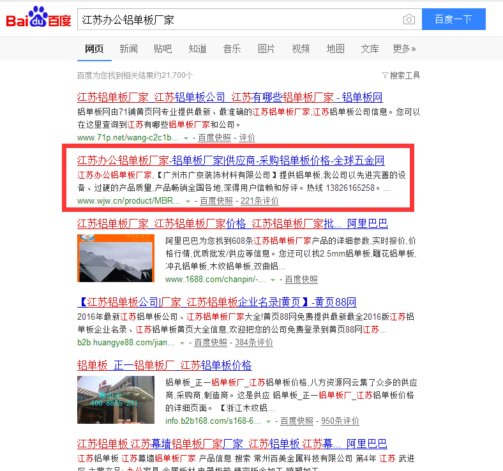Switch to the 图片 tab
Screen dimensions: 503x471
[x=266, y=49]
